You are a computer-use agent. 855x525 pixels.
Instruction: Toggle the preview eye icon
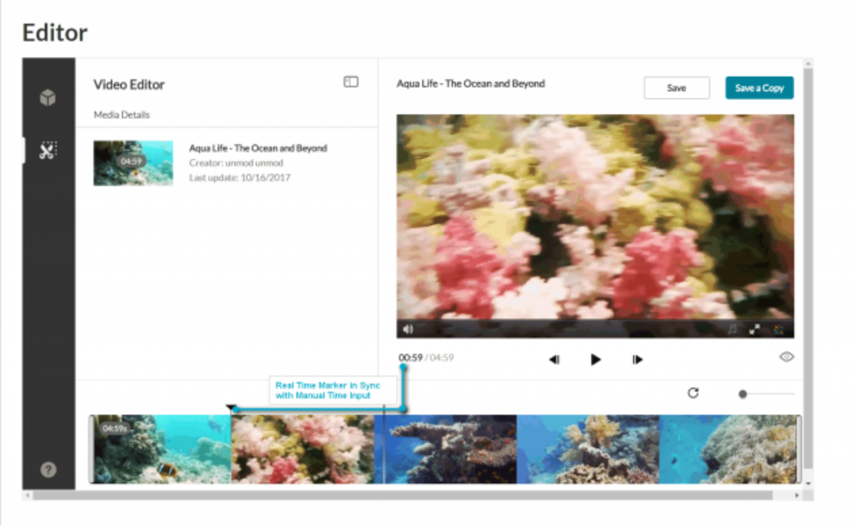(x=786, y=357)
